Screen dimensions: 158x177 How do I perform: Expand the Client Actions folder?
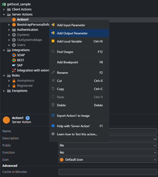click(4, 9)
